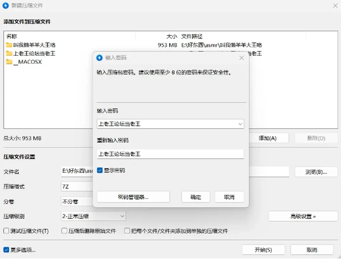Screen dimensions: 341x259
Task: Start compression with the 开始(S) button
Action: coord(263,250)
